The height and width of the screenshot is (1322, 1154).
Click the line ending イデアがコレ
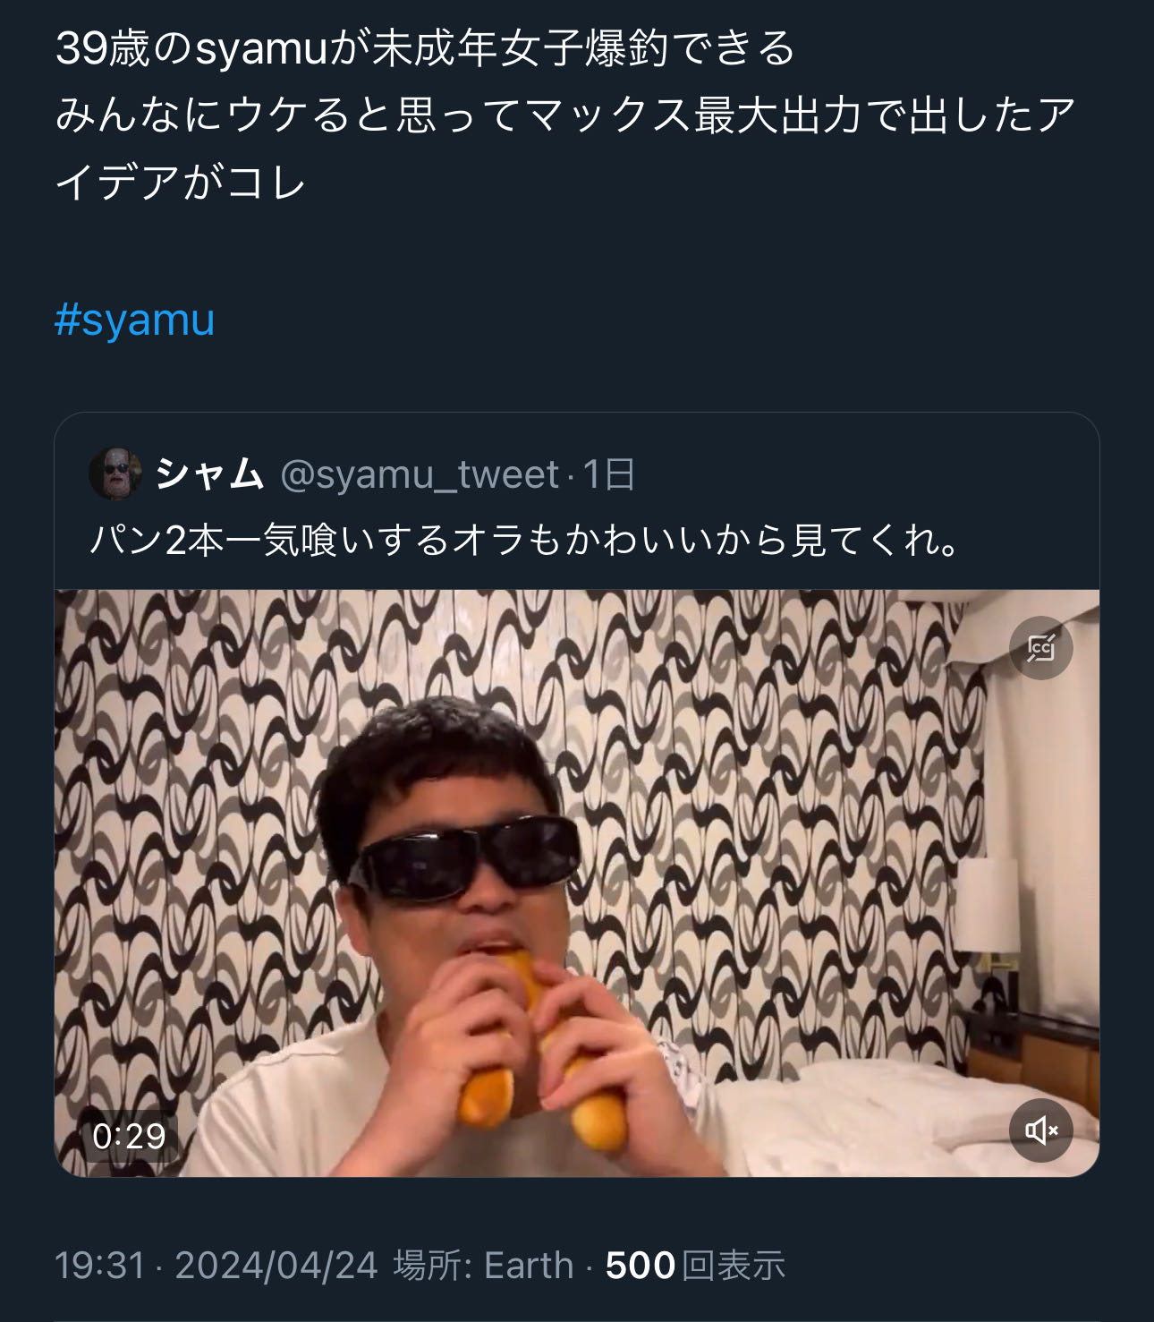[x=181, y=183]
